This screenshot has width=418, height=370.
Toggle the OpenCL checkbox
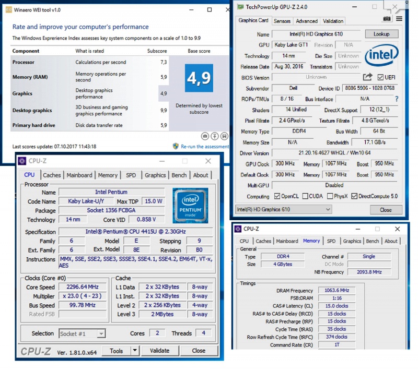click(277, 196)
